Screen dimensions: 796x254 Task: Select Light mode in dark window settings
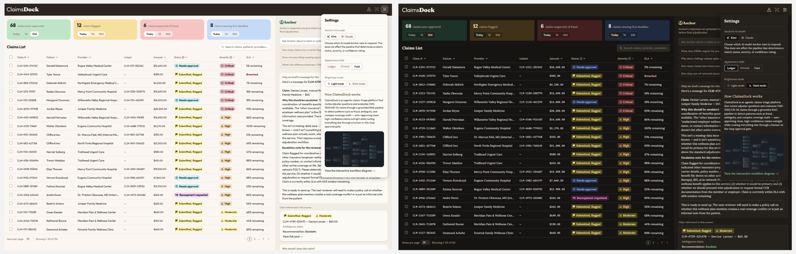(736, 86)
